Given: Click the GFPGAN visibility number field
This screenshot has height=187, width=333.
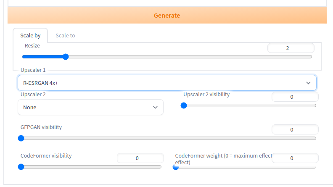Looking at the screenshot, I should coord(295,130).
